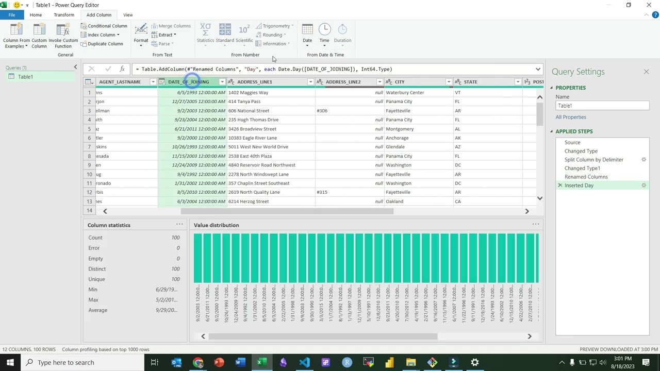Select the Add Column ribbon tab

[x=98, y=15]
